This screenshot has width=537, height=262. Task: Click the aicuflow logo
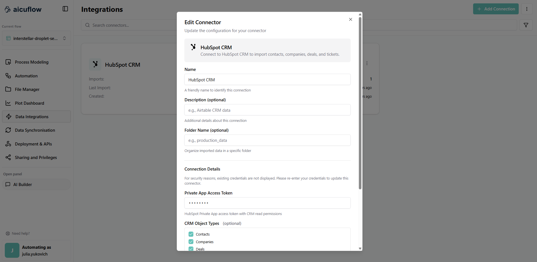23,9
